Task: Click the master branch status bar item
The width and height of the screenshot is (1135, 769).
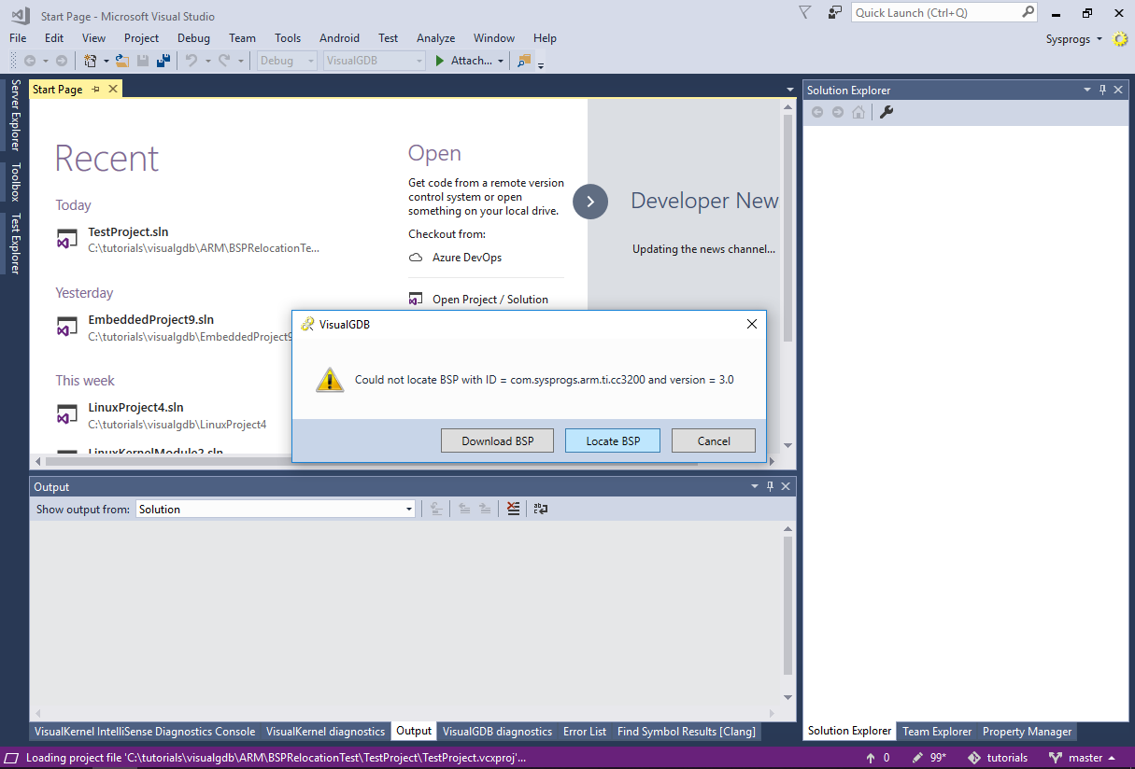Action: coord(1082,758)
